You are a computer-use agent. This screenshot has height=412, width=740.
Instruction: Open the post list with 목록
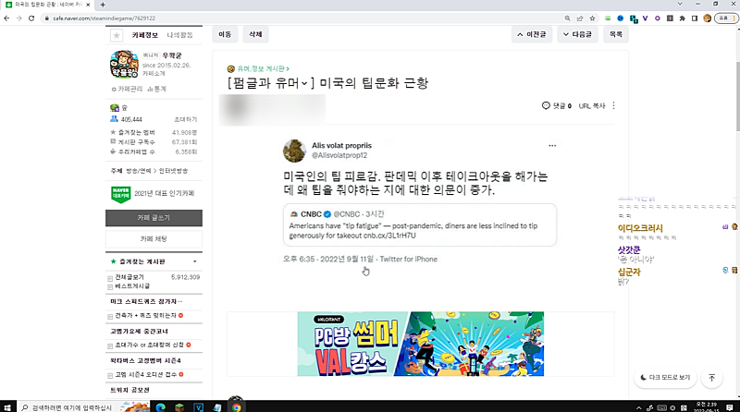point(615,34)
